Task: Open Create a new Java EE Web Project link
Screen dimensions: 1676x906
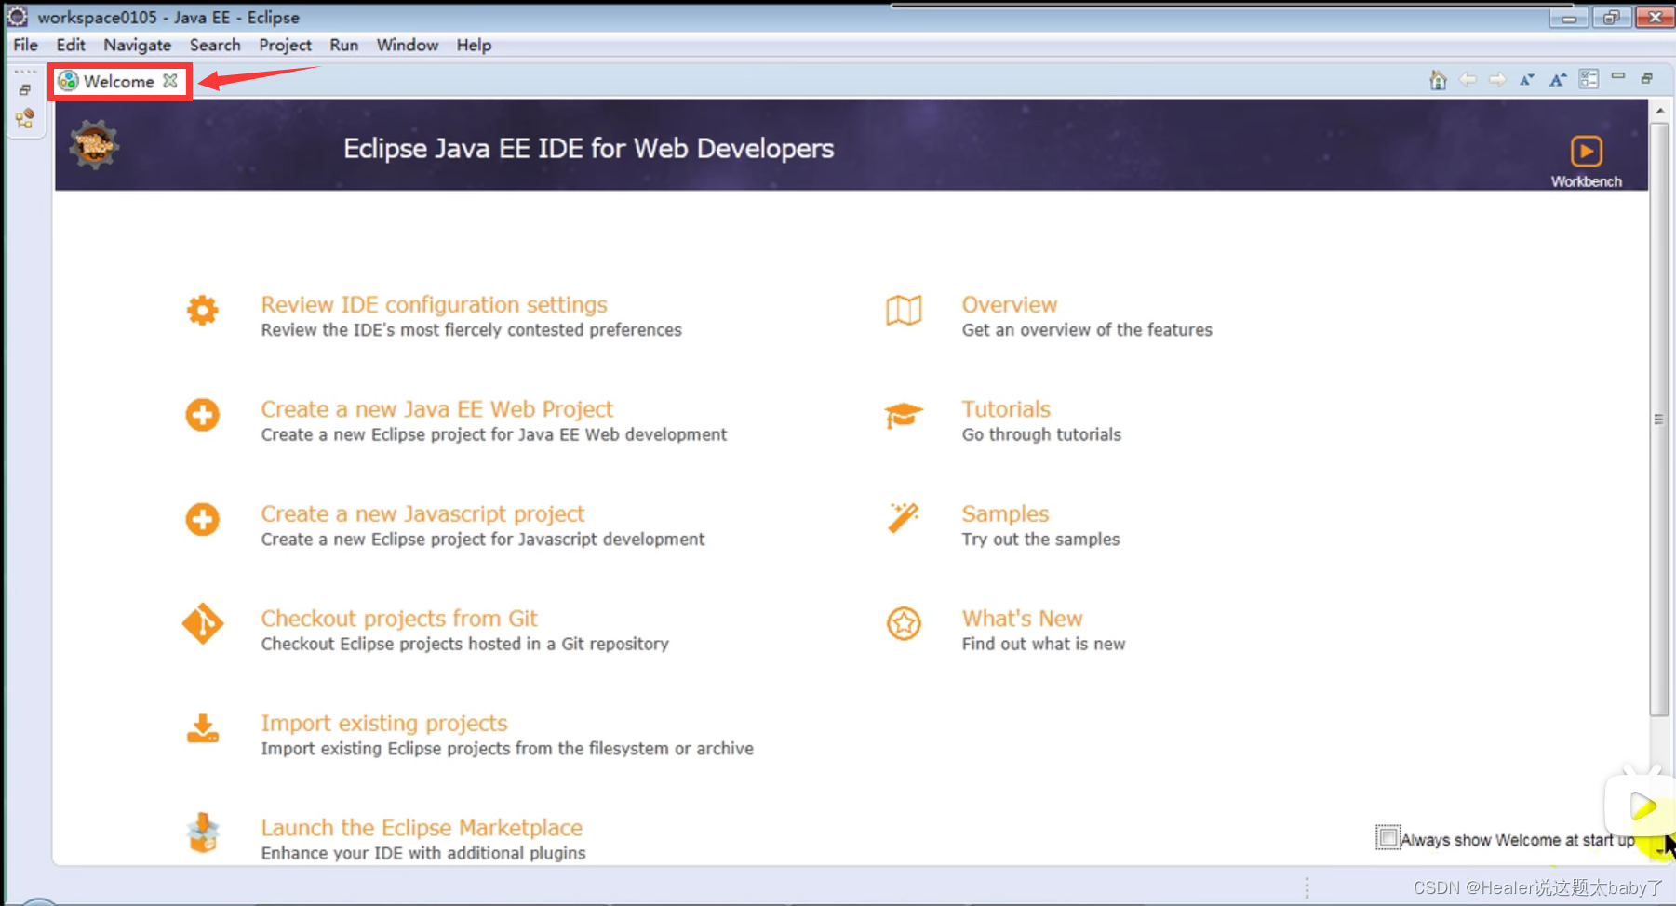Action: [x=437, y=408]
